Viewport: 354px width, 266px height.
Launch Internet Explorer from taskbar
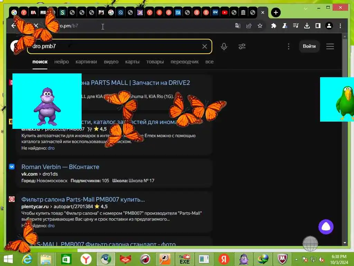(x=27, y=259)
